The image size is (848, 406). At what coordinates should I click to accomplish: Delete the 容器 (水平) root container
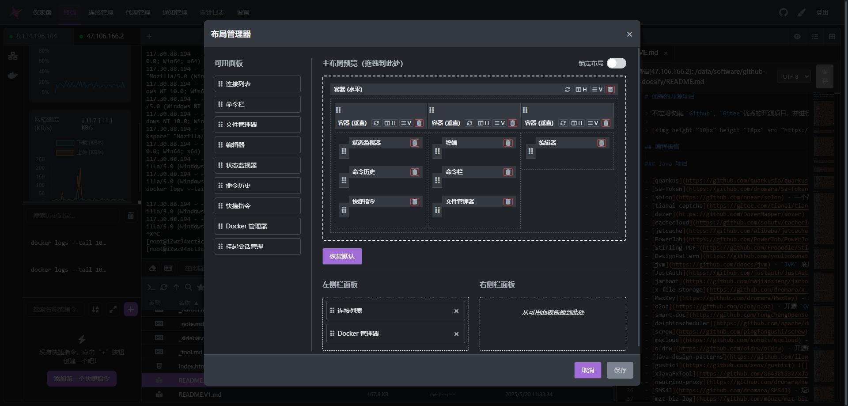(610, 89)
